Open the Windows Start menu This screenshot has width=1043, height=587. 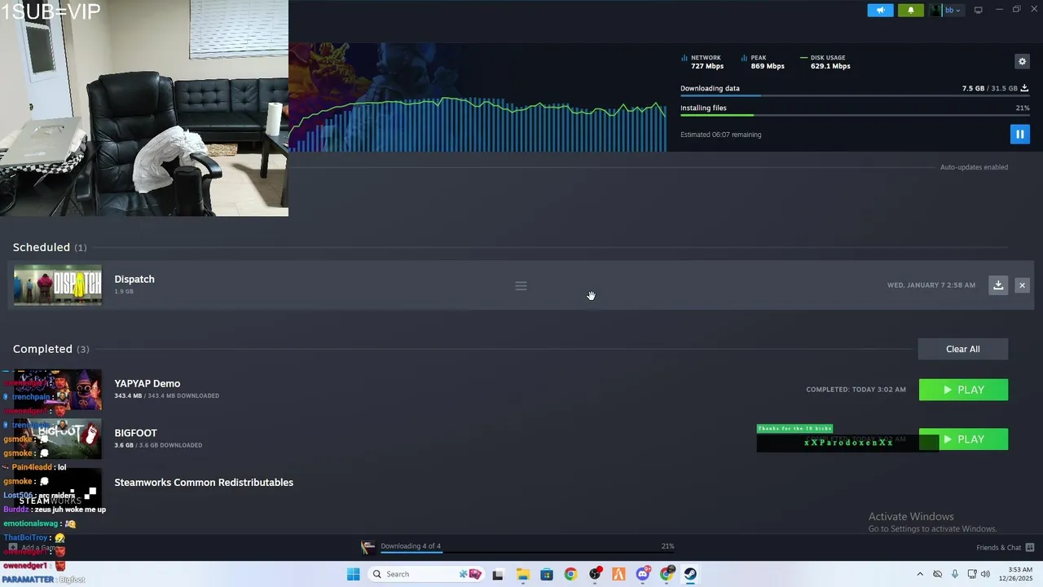tap(353, 574)
